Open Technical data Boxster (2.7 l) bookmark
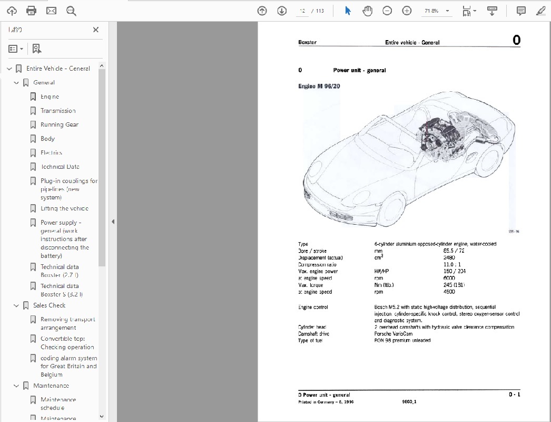Image resolution: width=551 pixels, height=422 pixels. pos(60,271)
